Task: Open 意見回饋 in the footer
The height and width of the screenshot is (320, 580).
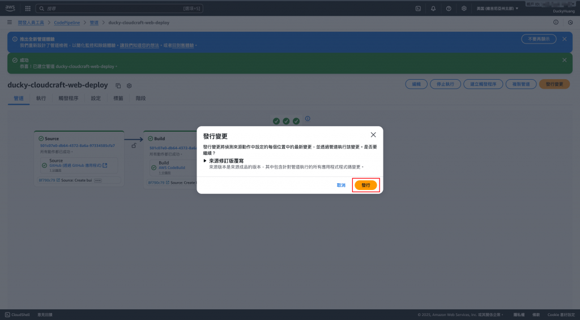Action: tap(45, 315)
